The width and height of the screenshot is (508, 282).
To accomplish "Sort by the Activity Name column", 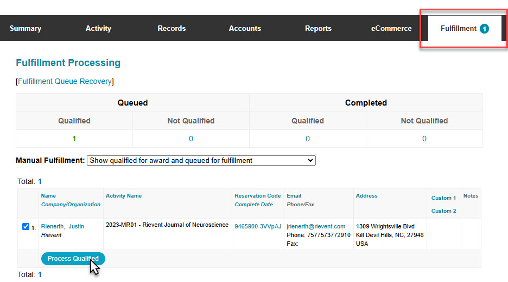I will (123, 196).
